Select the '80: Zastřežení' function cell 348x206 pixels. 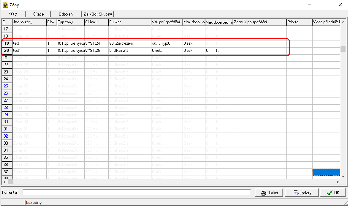tap(130, 43)
